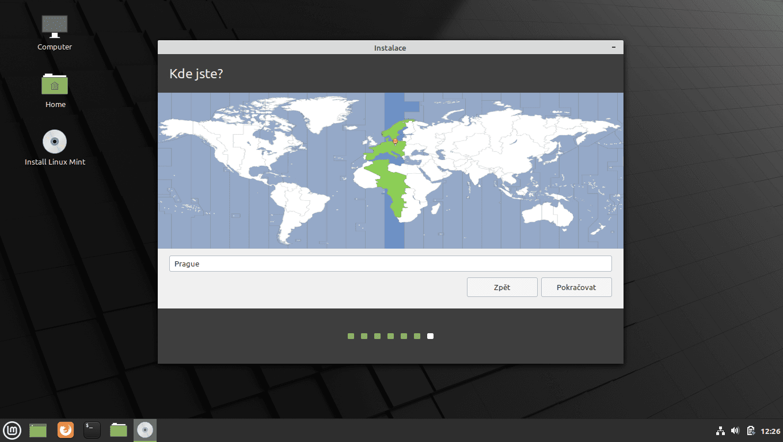The height and width of the screenshot is (442, 783).
Task: Open the network tray icon
Action: 720,430
